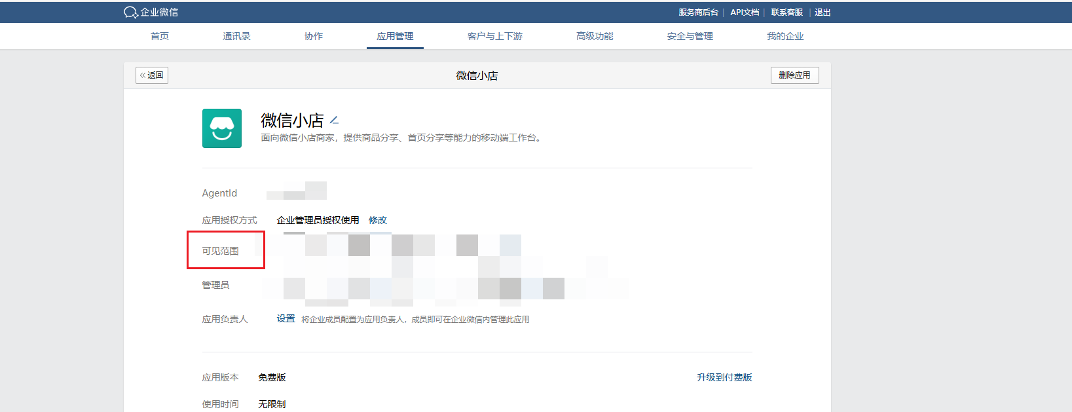Switch to the 通讯录 tab
This screenshot has height=412, width=1072.
(x=236, y=36)
